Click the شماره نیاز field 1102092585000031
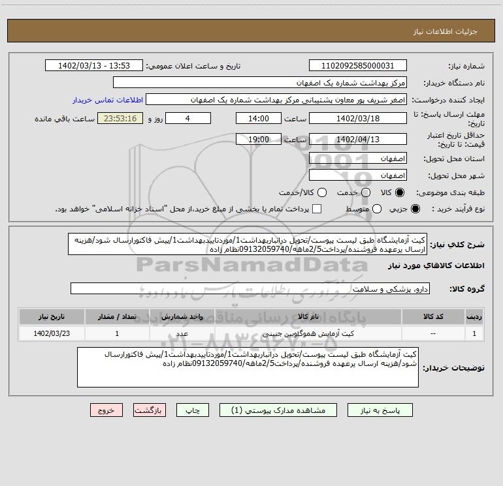 point(358,66)
